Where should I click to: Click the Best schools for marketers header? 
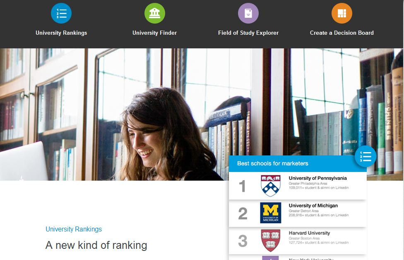[x=272, y=163]
